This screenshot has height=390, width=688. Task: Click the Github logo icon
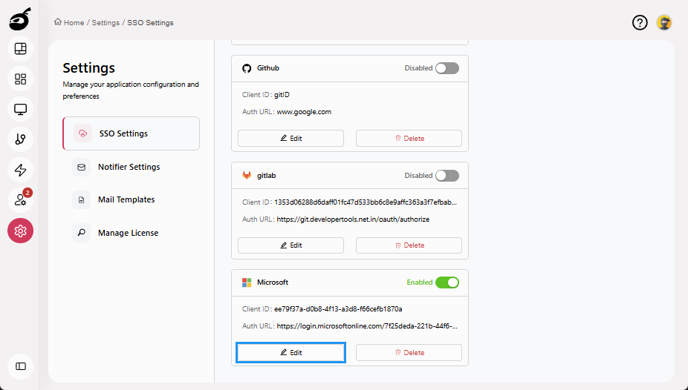point(247,68)
